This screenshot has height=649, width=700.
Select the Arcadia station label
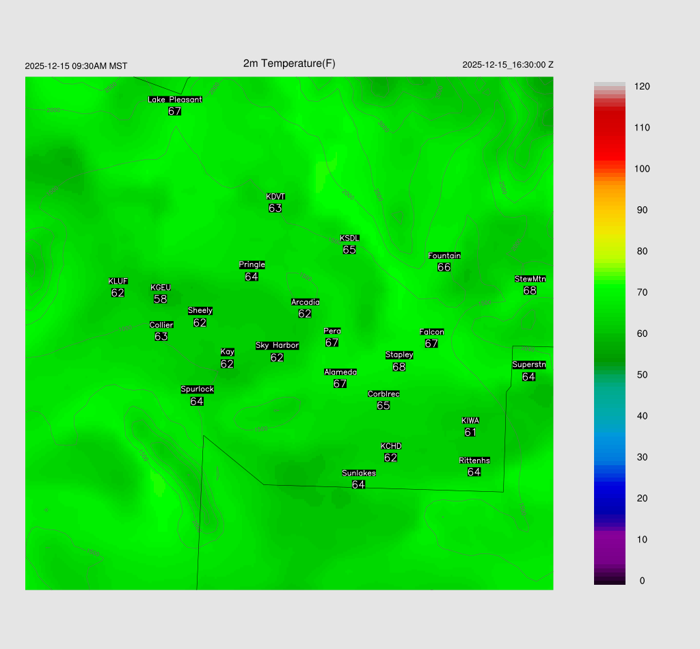click(305, 302)
